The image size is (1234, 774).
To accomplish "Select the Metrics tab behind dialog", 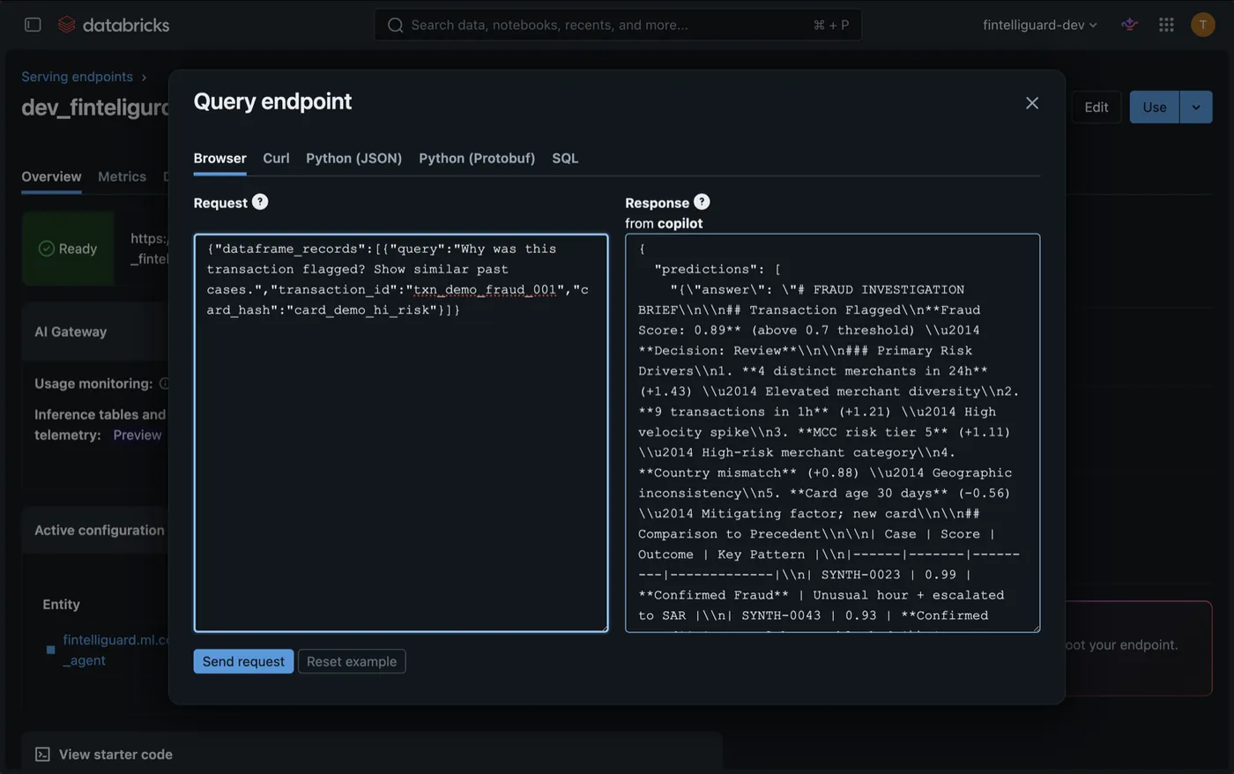I will pyautogui.click(x=122, y=177).
